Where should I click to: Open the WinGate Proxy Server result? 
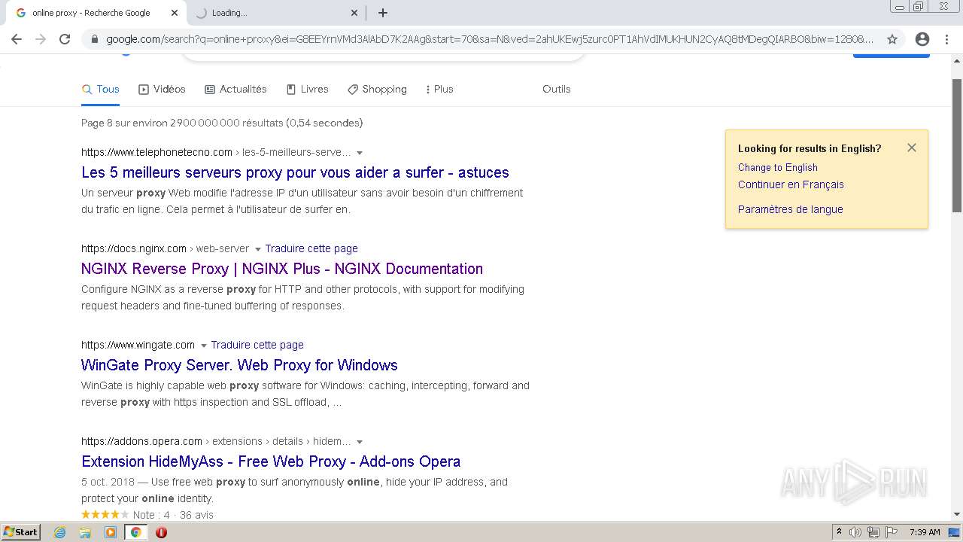tap(239, 365)
